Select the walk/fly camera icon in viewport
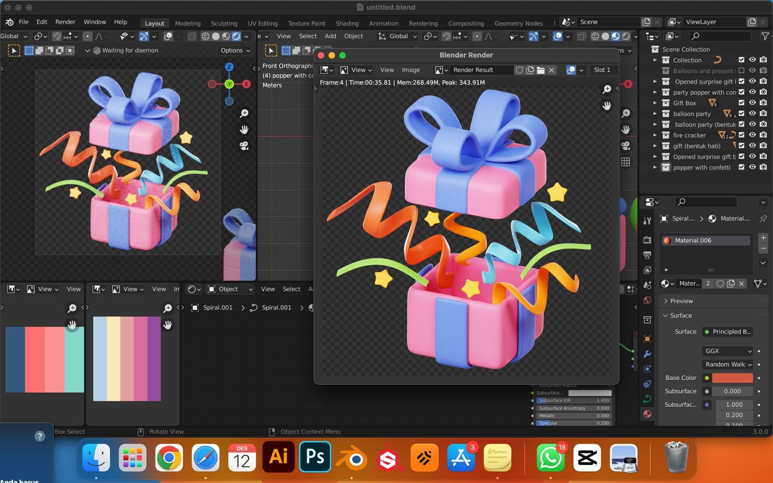The width and height of the screenshot is (773, 483). 244,146
